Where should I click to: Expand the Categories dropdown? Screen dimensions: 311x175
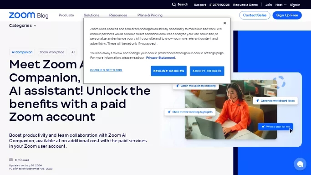23,26
